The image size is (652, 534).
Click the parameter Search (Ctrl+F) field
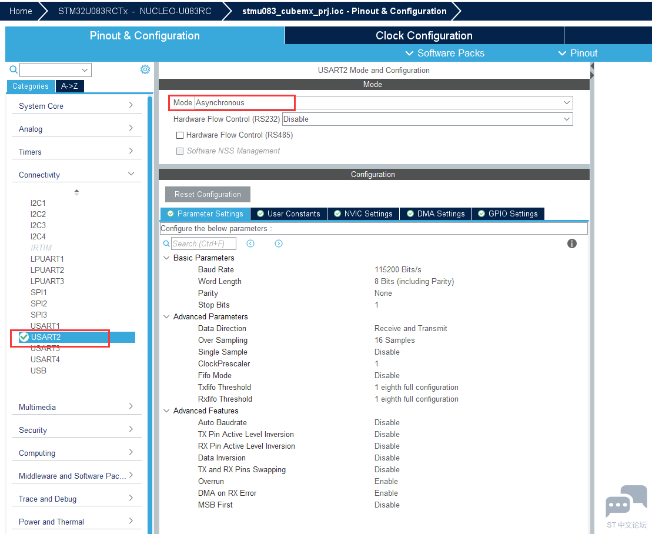[x=203, y=243]
